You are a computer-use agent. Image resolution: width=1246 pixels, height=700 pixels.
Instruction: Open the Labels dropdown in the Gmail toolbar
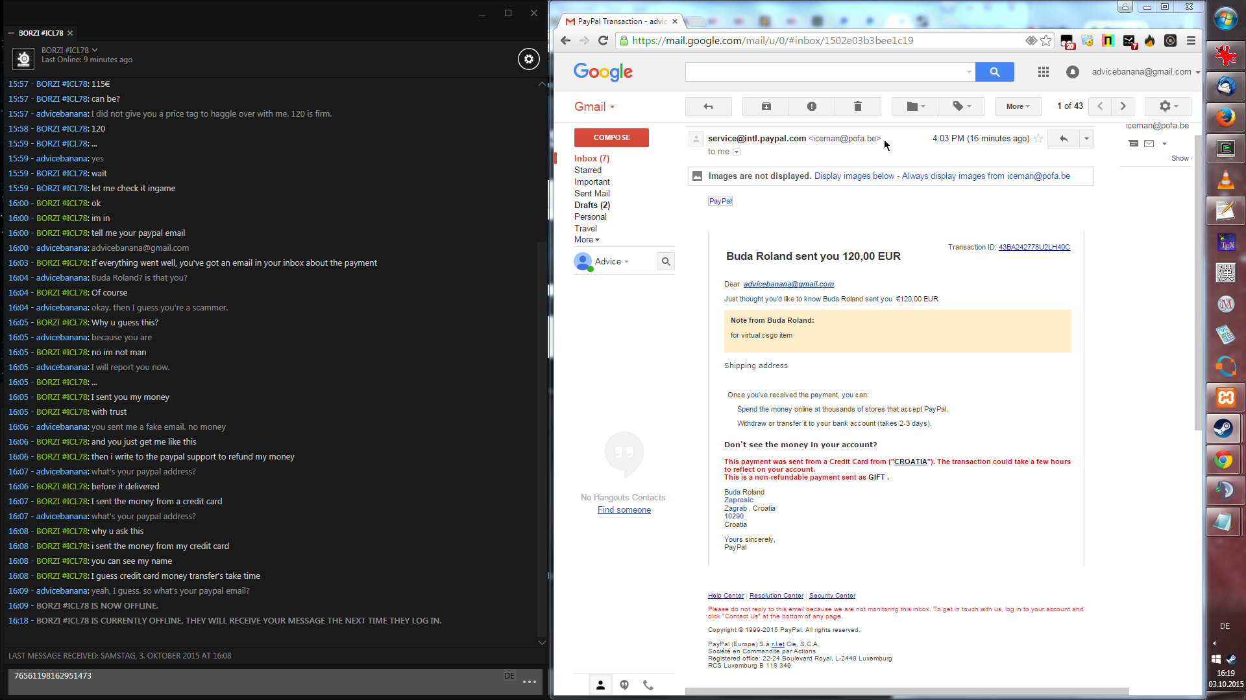click(962, 106)
